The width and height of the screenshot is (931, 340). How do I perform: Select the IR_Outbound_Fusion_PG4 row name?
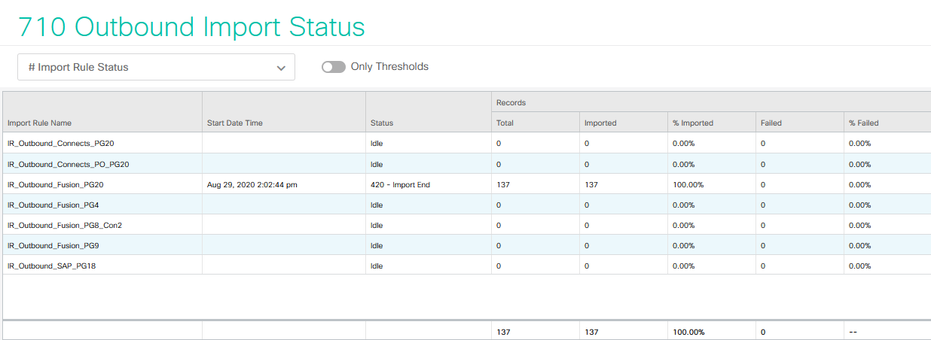tap(53, 205)
